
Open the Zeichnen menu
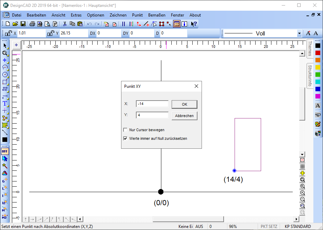118,15
